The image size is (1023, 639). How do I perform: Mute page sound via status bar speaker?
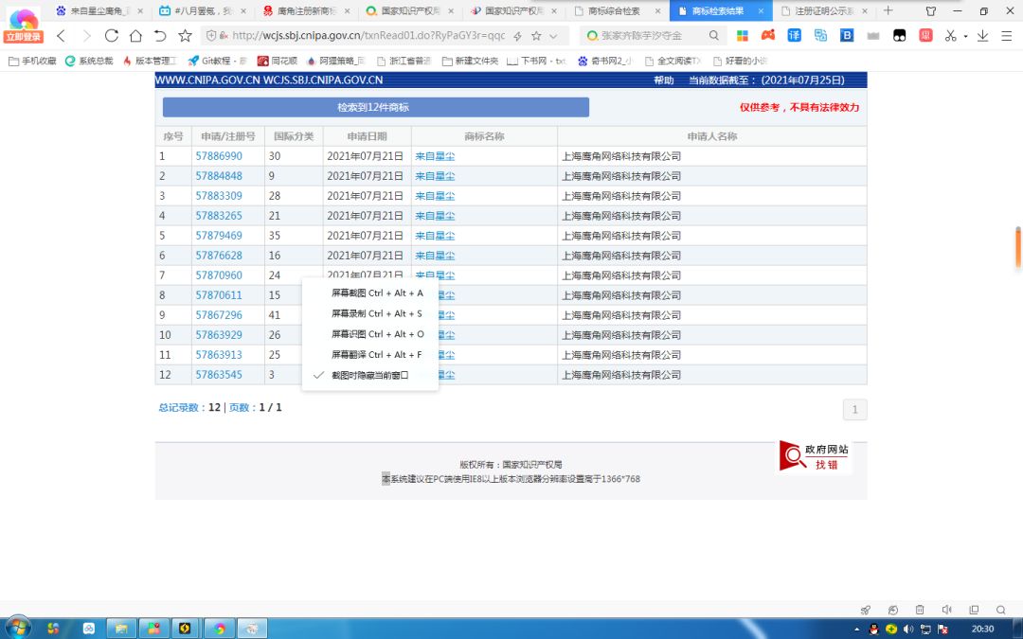(946, 611)
